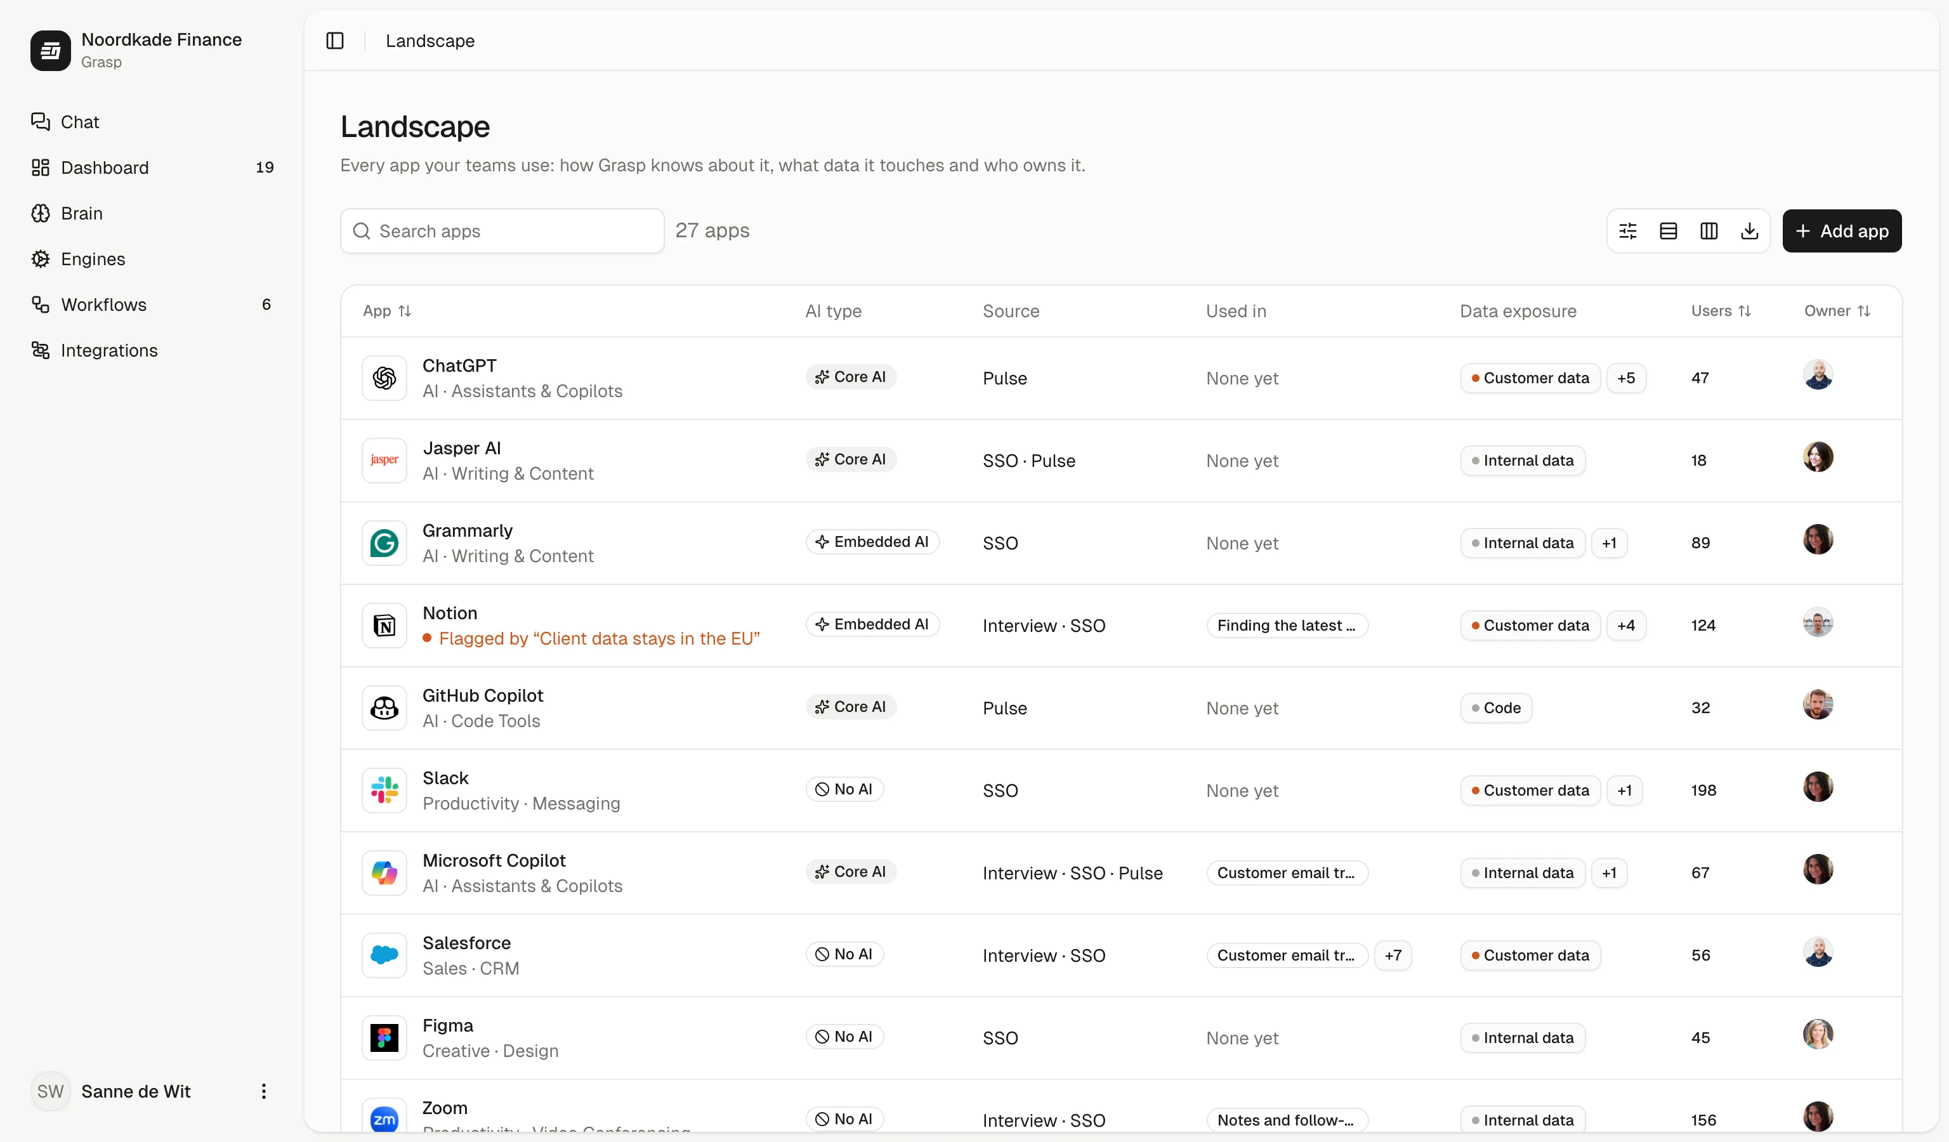Click the Jasper AI logo

[x=384, y=461]
